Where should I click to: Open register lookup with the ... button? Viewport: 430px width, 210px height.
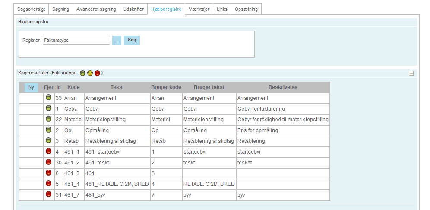(117, 40)
